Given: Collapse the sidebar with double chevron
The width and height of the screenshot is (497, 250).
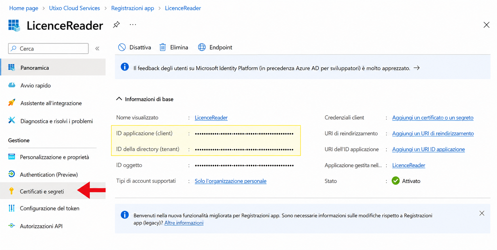Looking at the screenshot, I should pos(97,49).
